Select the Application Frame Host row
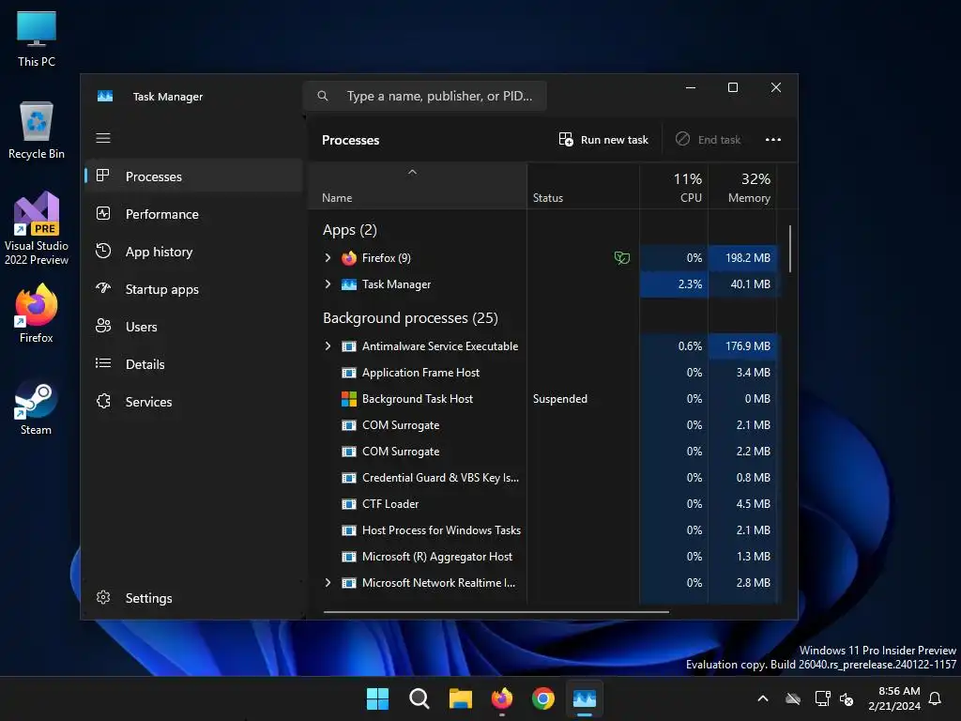This screenshot has height=721, width=961. point(543,373)
